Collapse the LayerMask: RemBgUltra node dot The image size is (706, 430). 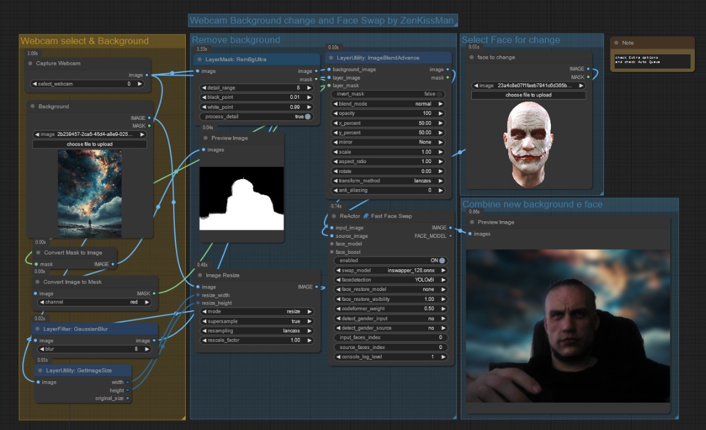[x=200, y=59]
